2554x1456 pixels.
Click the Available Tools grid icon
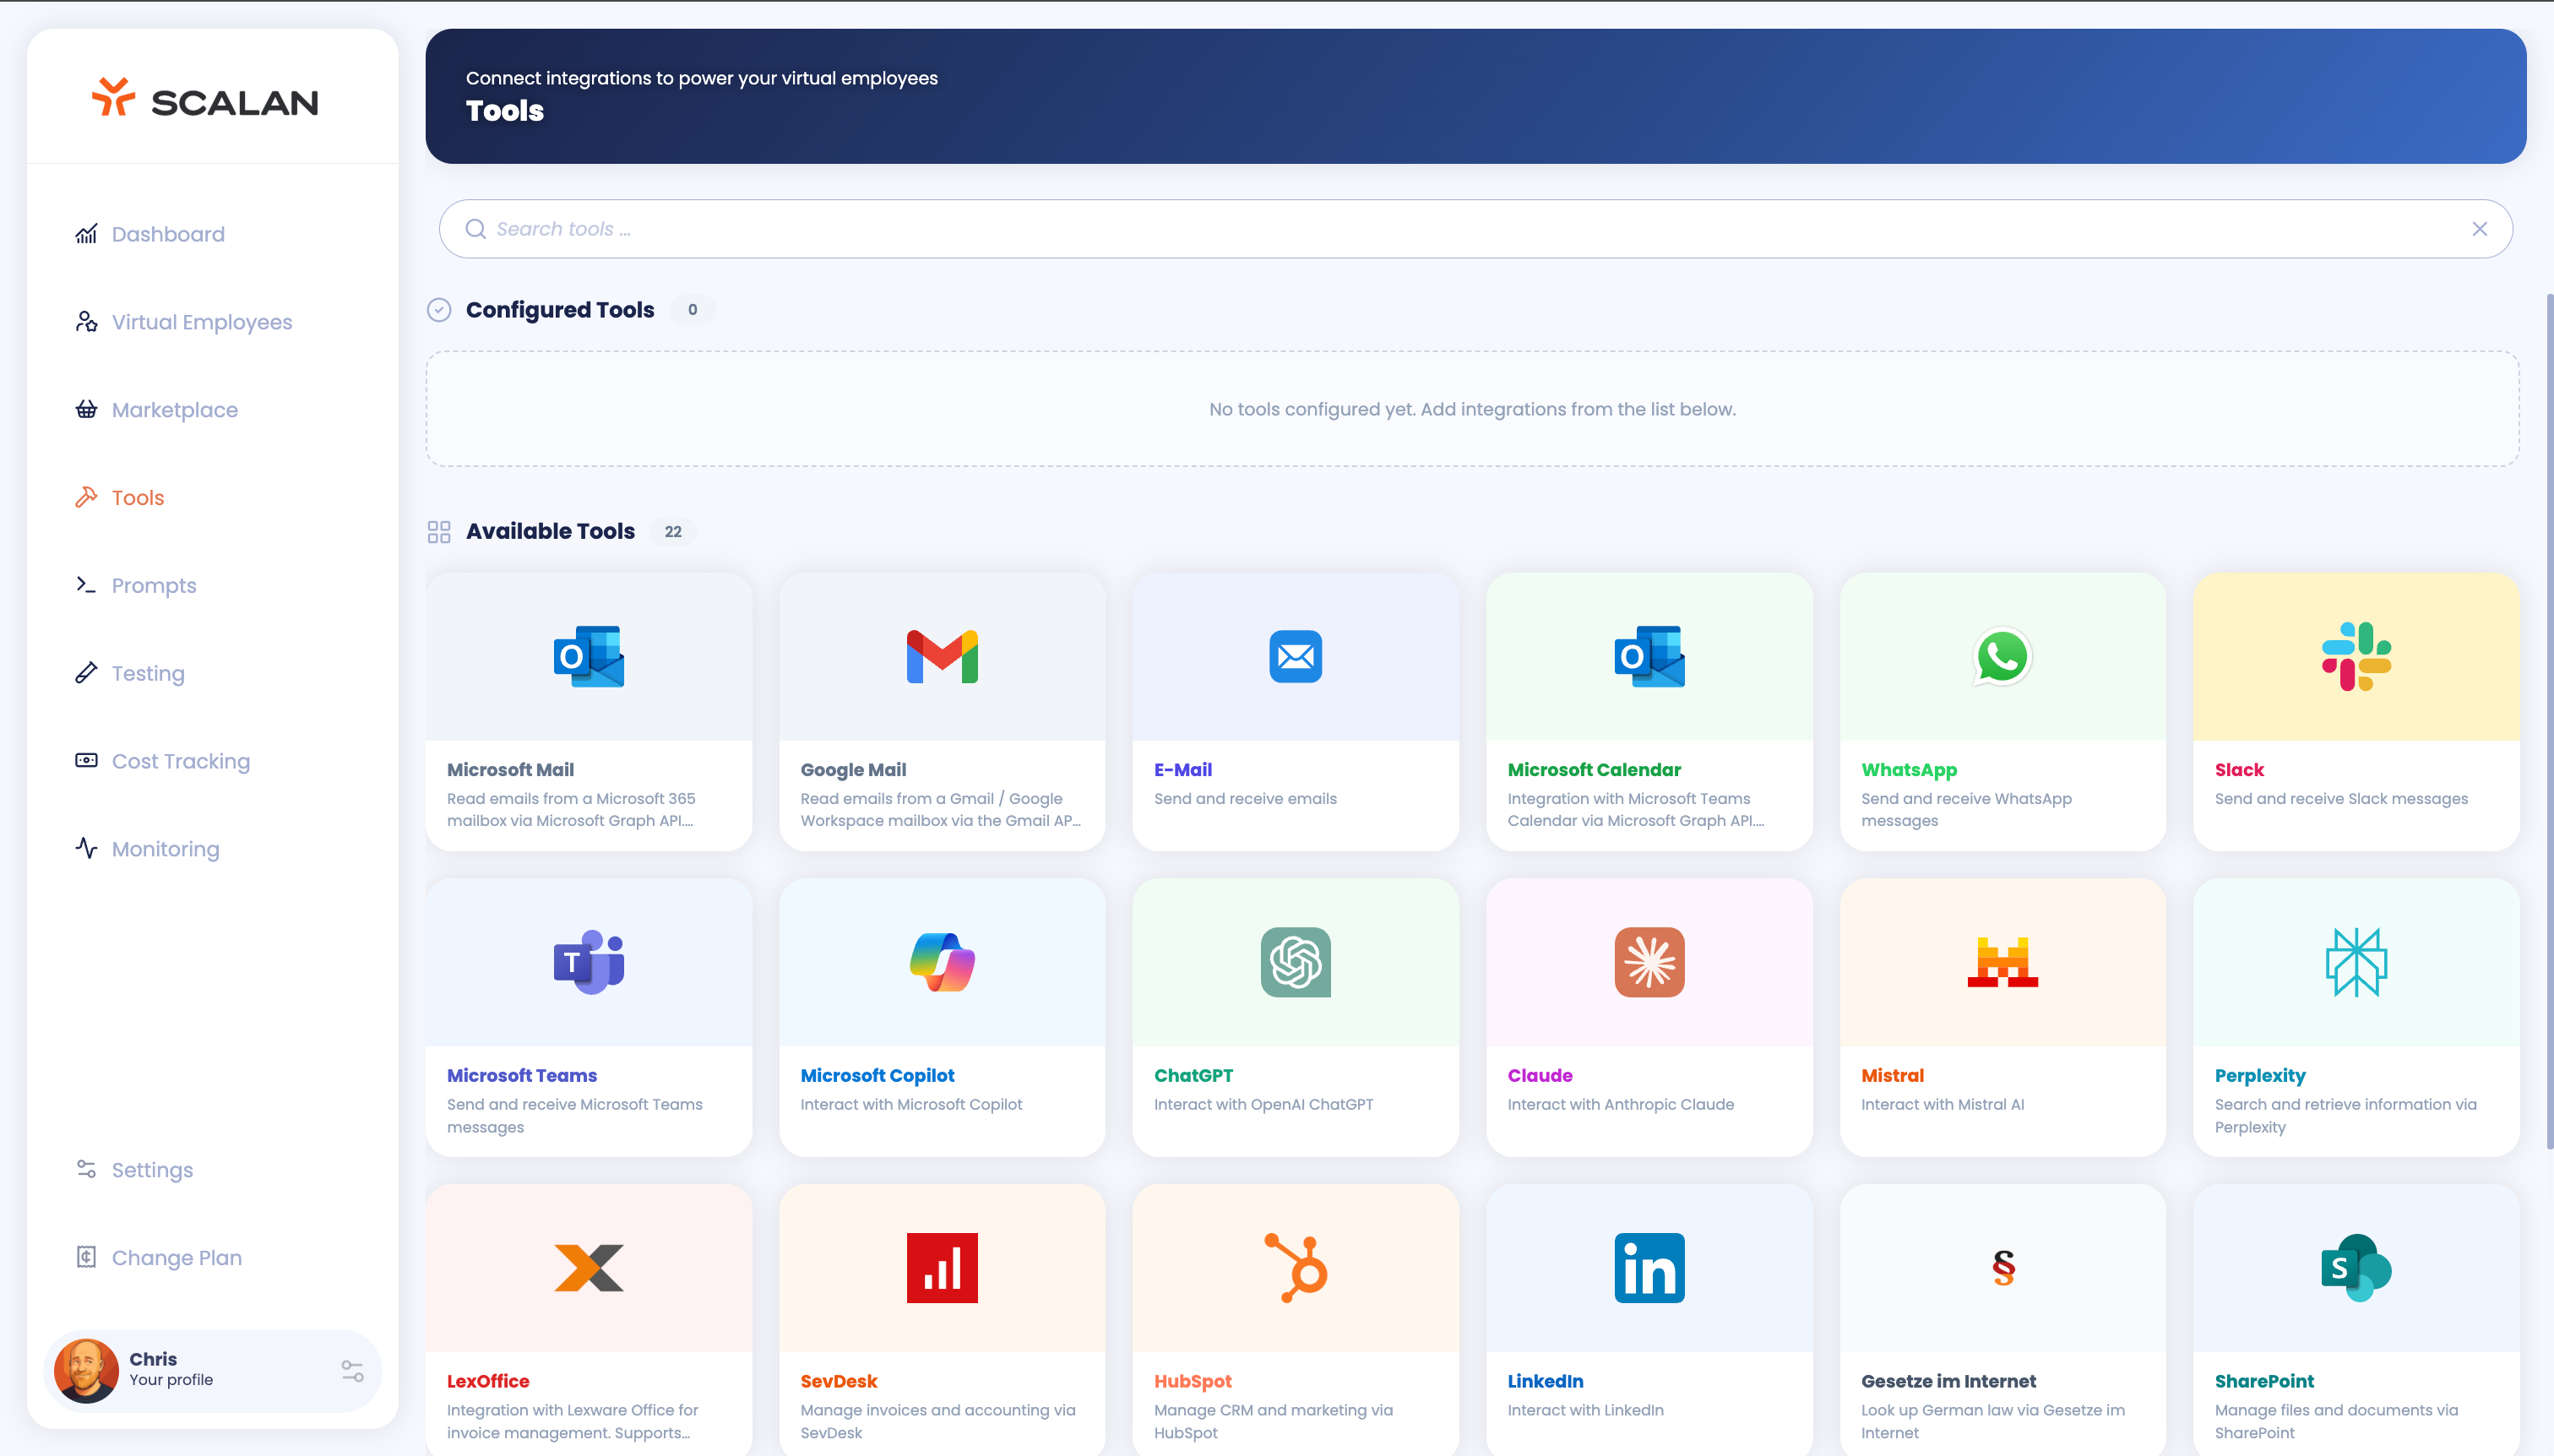[438, 531]
